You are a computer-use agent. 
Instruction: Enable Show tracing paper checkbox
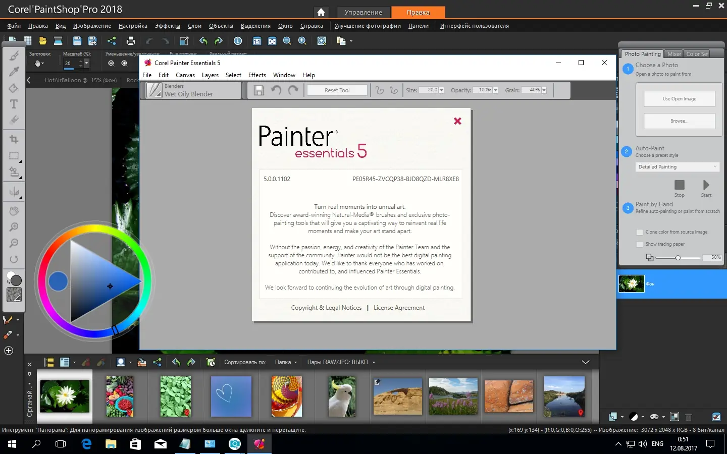tap(640, 244)
